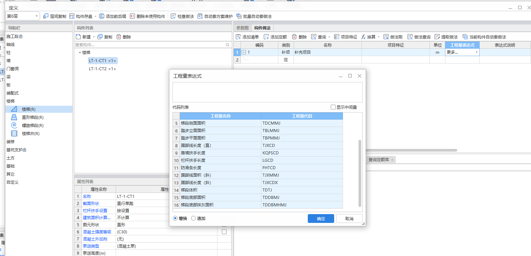Open 截面形状 property link
Image resolution: width=531 pixels, height=256 pixels.
(x=91, y=203)
